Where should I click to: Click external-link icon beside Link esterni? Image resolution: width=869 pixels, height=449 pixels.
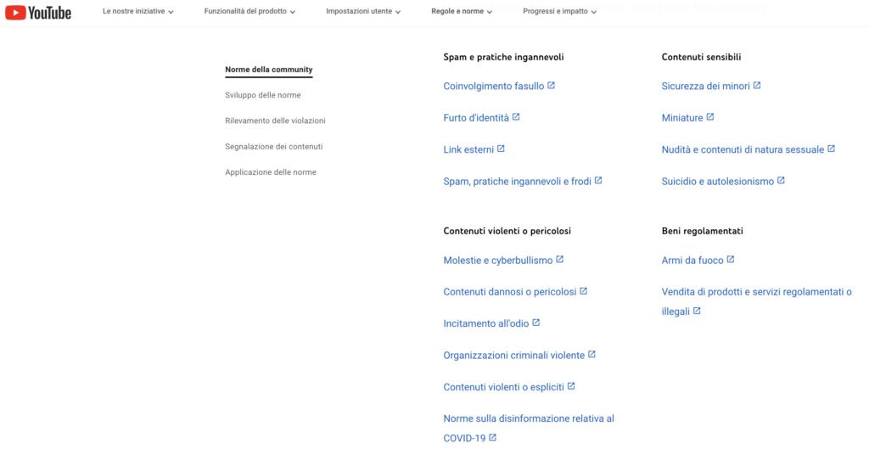[x=501, y=149]
